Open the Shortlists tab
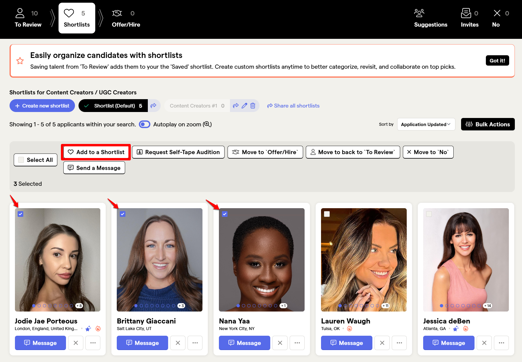 click(77, 18)
